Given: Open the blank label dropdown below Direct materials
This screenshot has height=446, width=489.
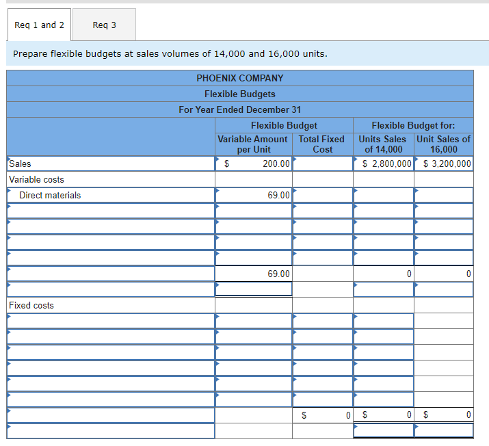Looking at the screenshot, I should click(x=111, y=211).
